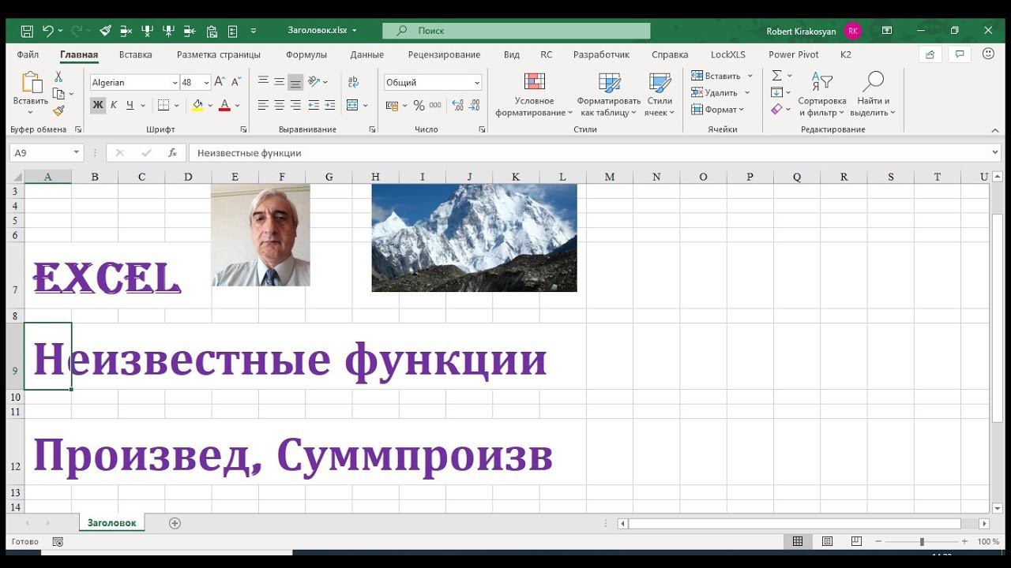The width and height of the screenshot is (1011, 568).
Task: Switch to the Формулы tab
Action: 306,54
